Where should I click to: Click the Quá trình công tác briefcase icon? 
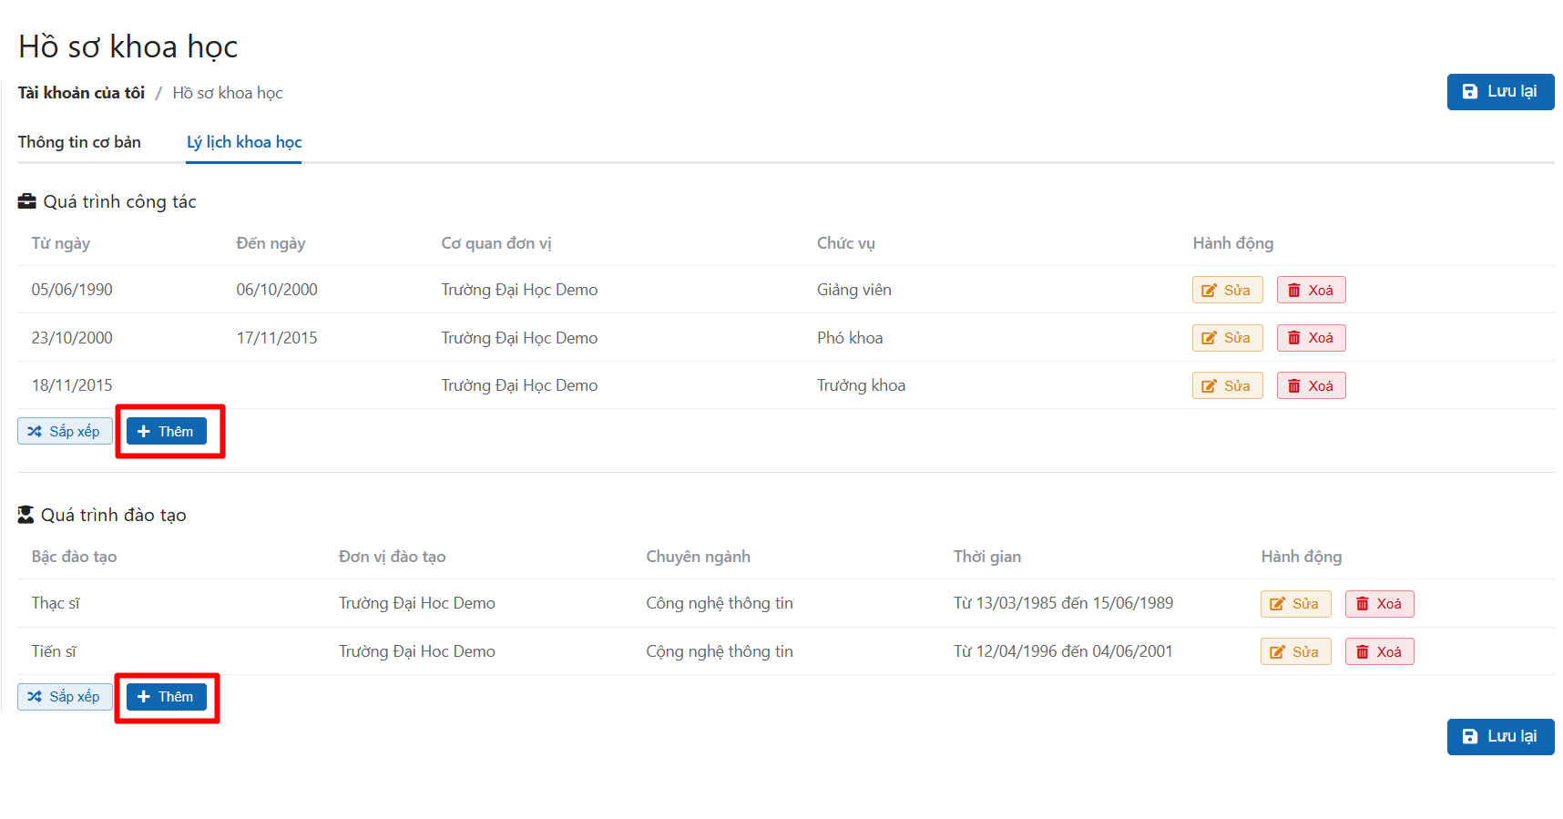(x=27, y=201)
